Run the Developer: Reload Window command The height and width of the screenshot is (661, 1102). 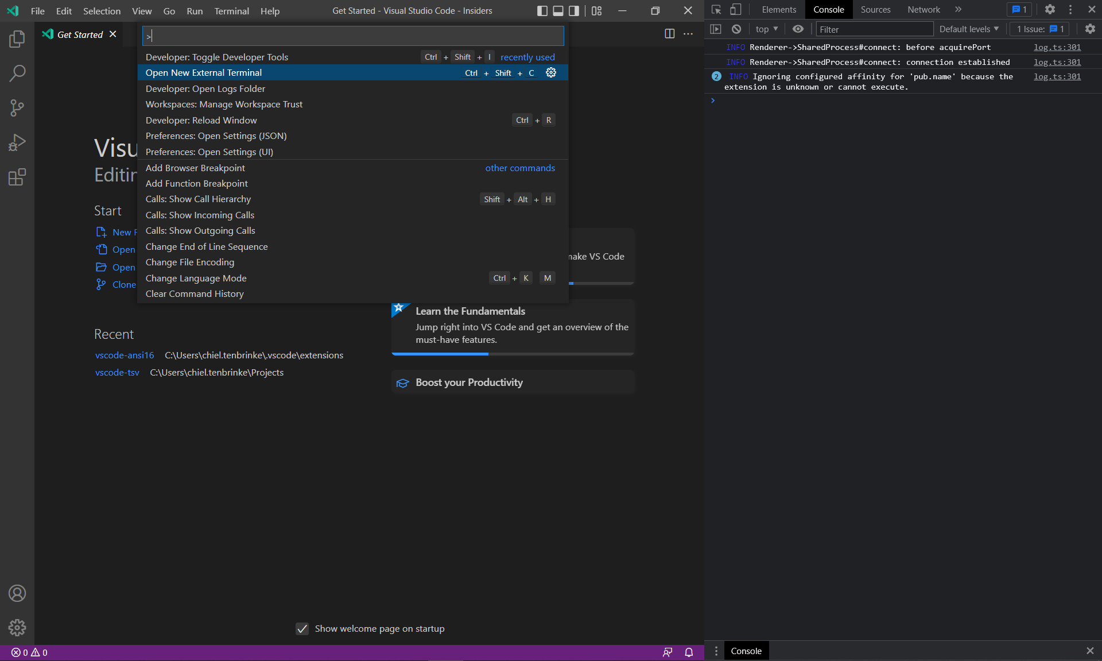[201, 120]
